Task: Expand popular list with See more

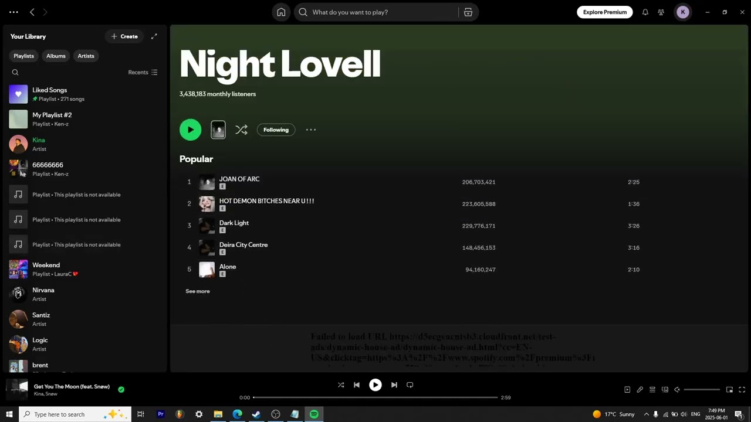Action: tap(198, 291)
